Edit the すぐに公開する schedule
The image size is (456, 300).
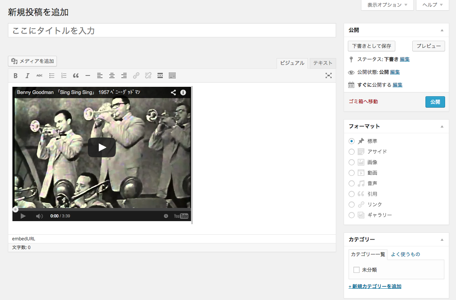tap(398, 85)
